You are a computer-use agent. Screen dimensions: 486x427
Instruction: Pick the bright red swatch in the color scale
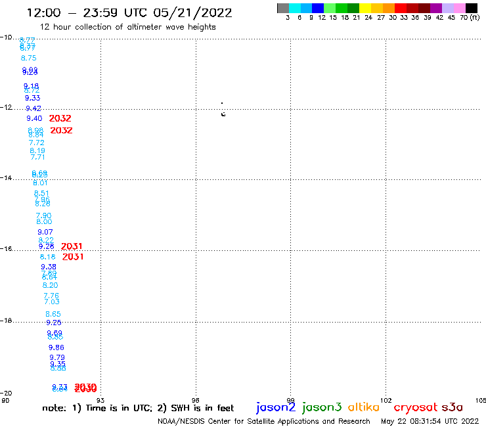tap(401, 8)
